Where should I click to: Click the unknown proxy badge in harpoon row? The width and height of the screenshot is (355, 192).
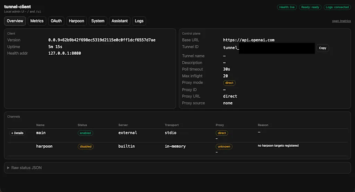[x=224, y=147]
